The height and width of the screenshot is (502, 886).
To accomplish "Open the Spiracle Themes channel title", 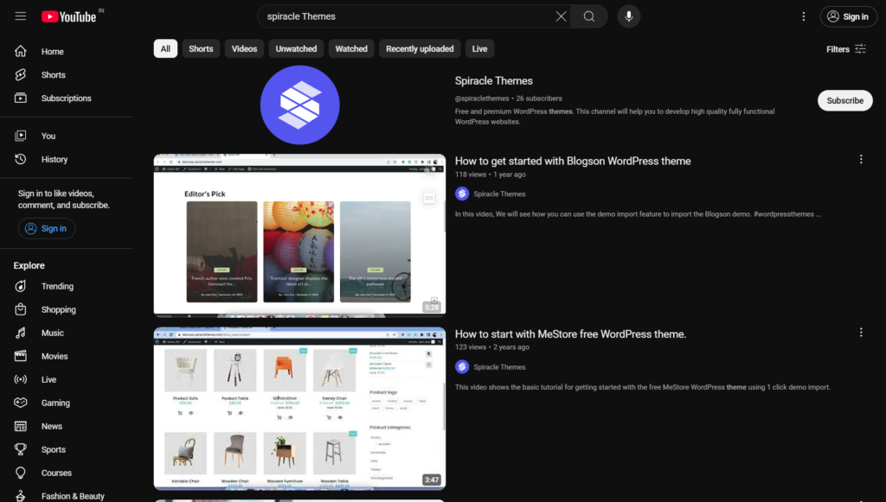I will pos(494,80).
